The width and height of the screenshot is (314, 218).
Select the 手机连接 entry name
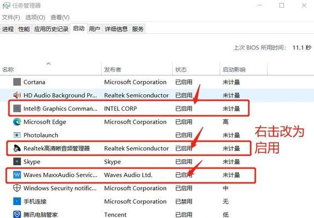pyautogui.click(x=35, y=202)
